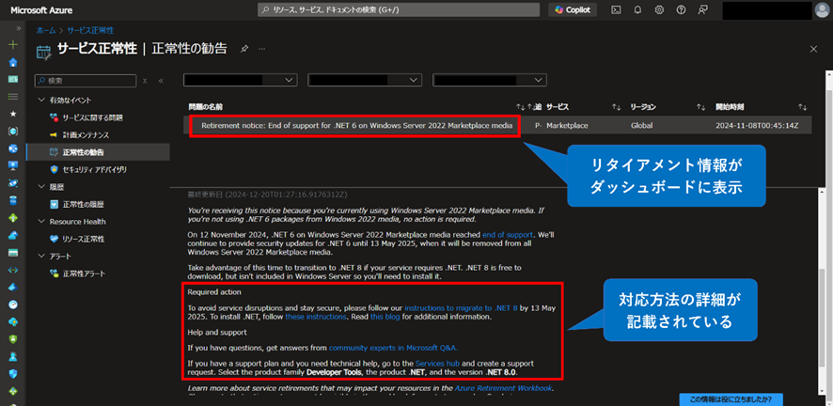The height and width of the screenshot is (406, 833).
Task: Open the 'this blog' link
Action: click(x=385, y=317)
